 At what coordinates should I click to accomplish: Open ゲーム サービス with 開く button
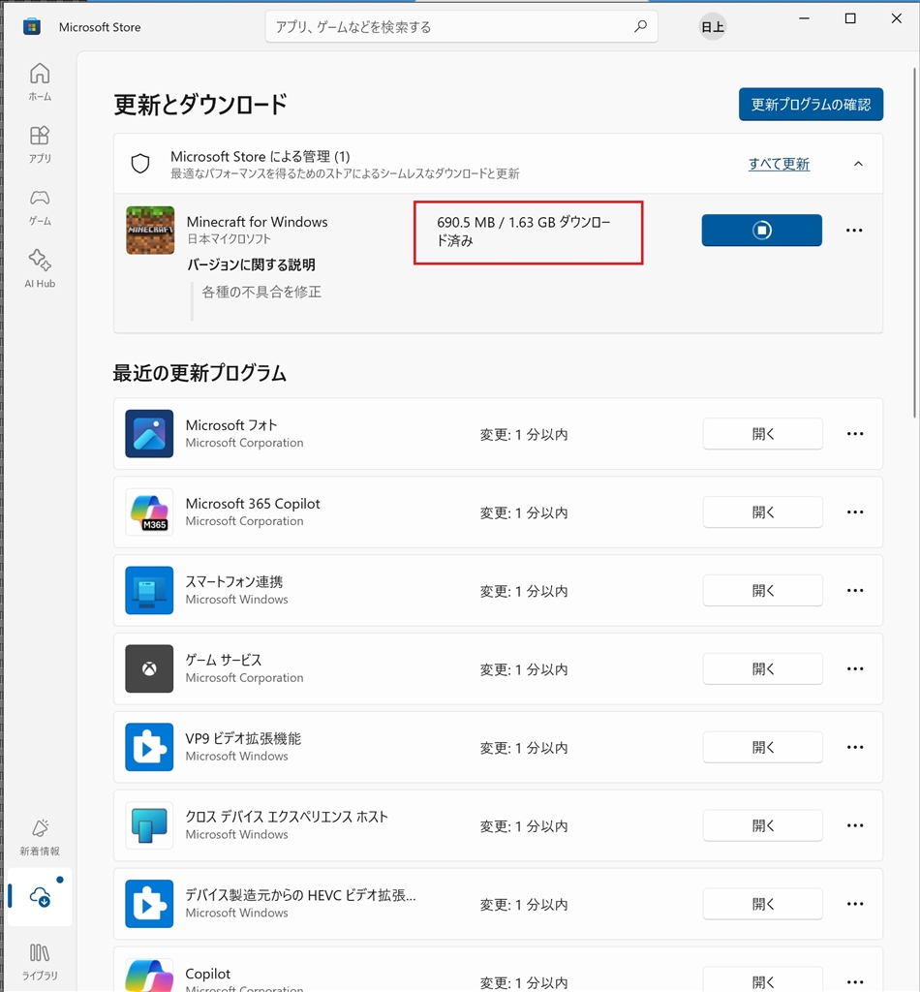click(762, 668)
